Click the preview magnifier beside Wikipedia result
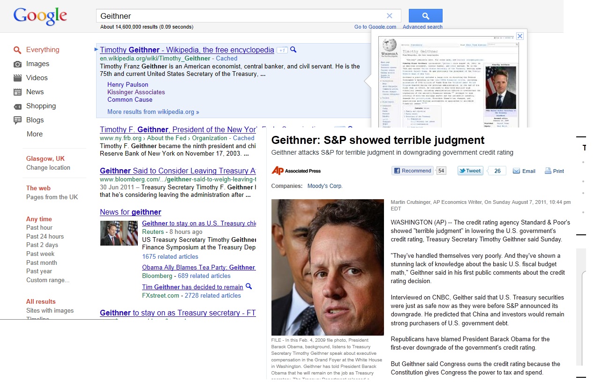This screenshot has width=602, height=382. pyautogui.click(x=293, y=50)
